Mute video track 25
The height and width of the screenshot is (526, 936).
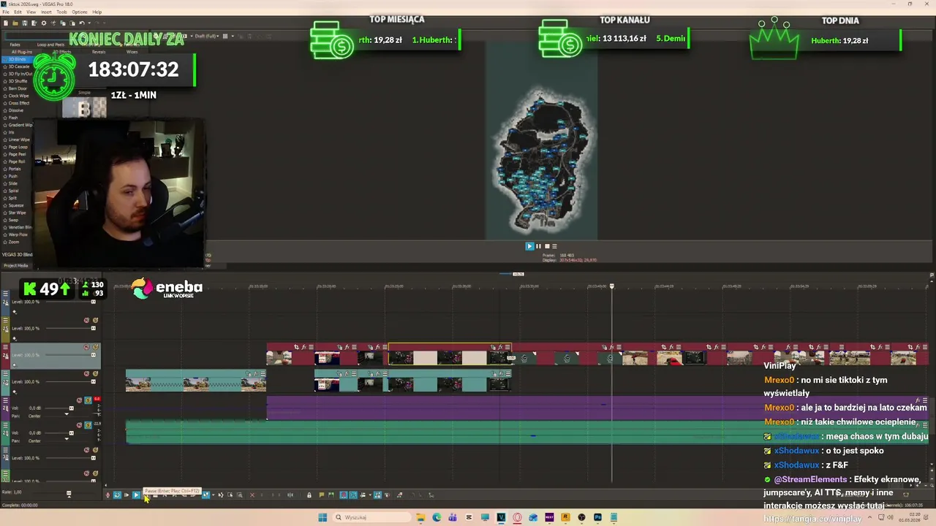pos(86,320)
